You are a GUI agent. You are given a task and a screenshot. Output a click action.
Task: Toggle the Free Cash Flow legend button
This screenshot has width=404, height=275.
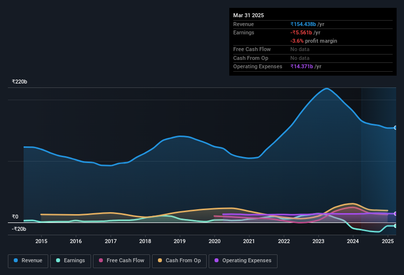(122, 261)
